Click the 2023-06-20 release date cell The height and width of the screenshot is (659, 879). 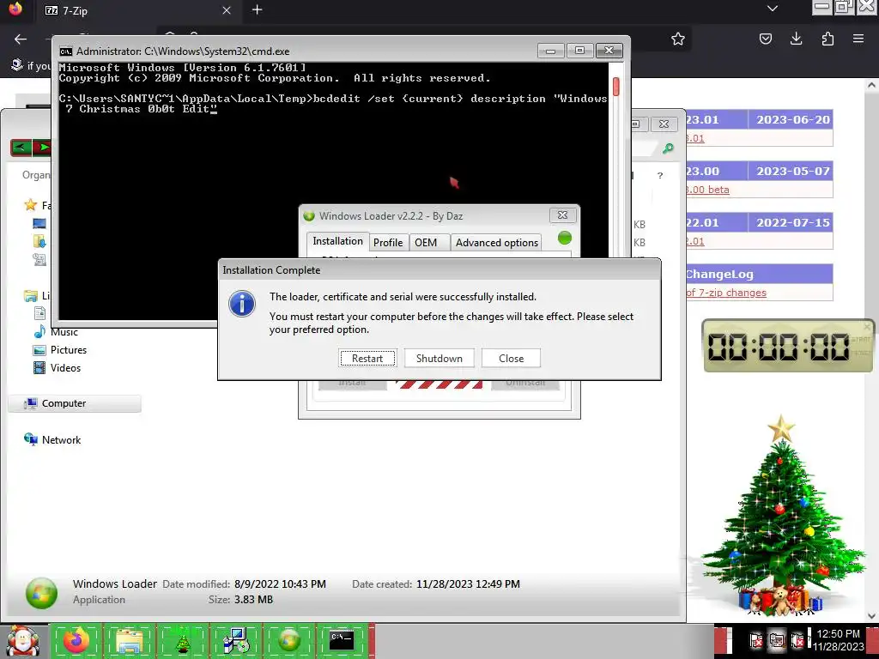point(792,119)
